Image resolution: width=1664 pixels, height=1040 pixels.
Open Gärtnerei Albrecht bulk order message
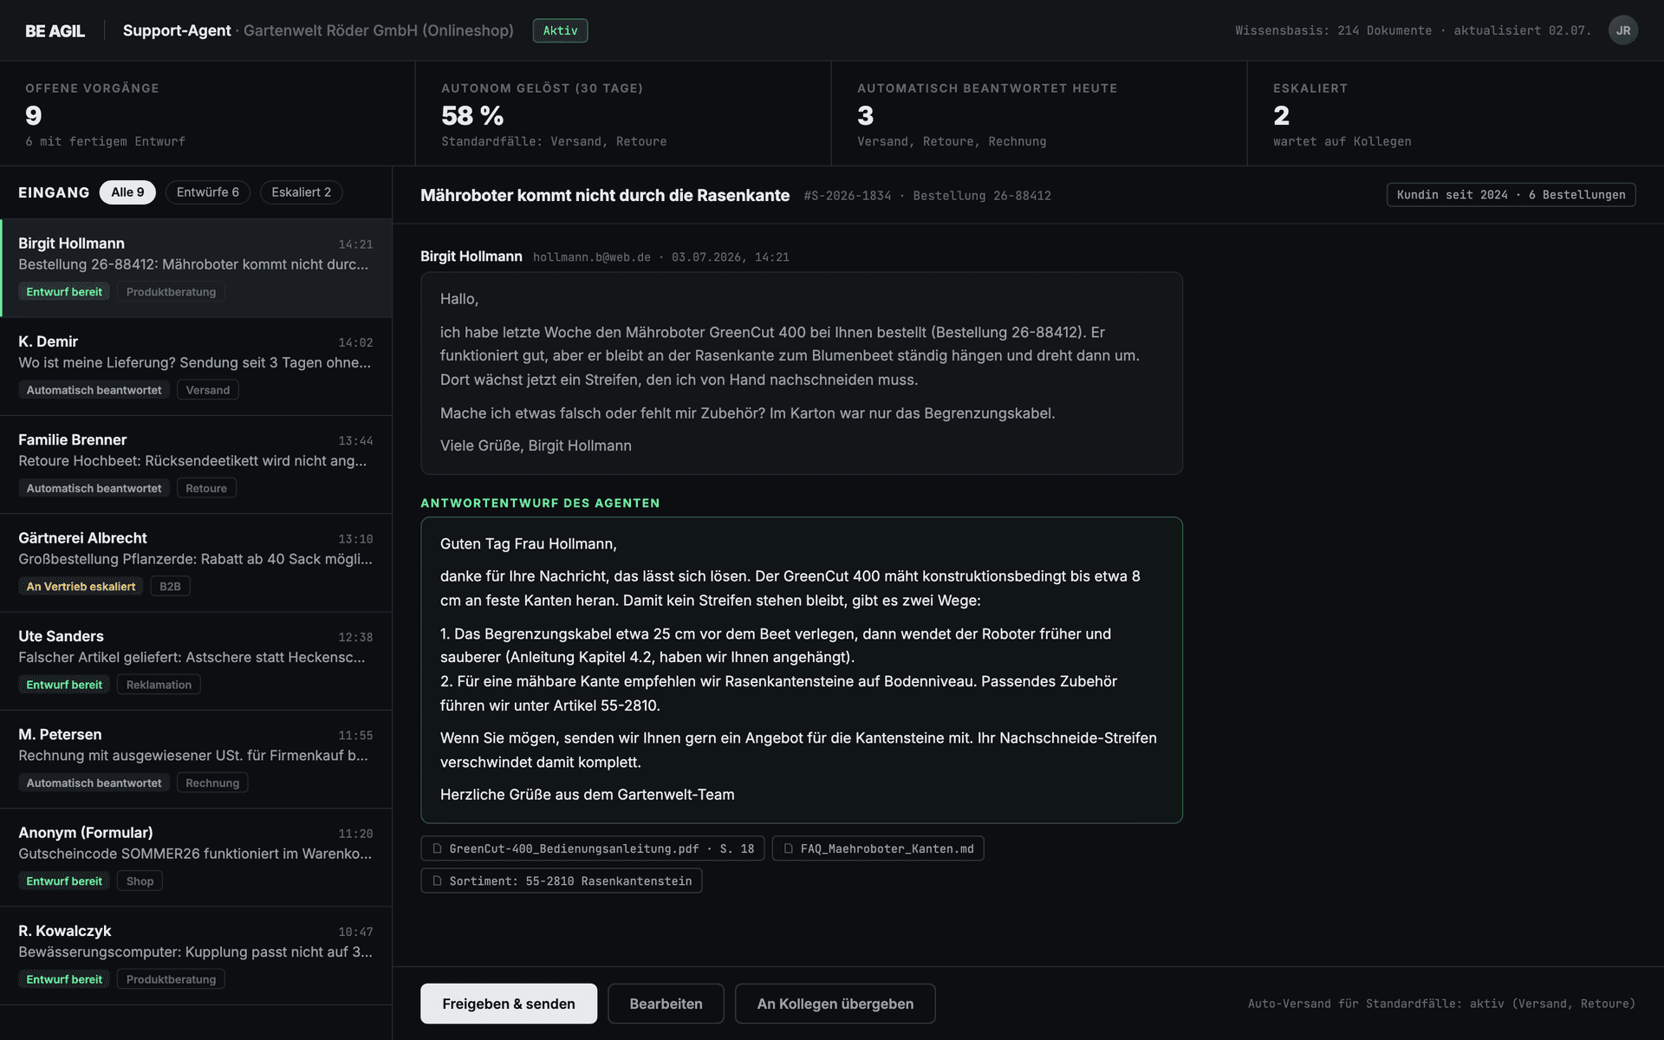(196, 562)
